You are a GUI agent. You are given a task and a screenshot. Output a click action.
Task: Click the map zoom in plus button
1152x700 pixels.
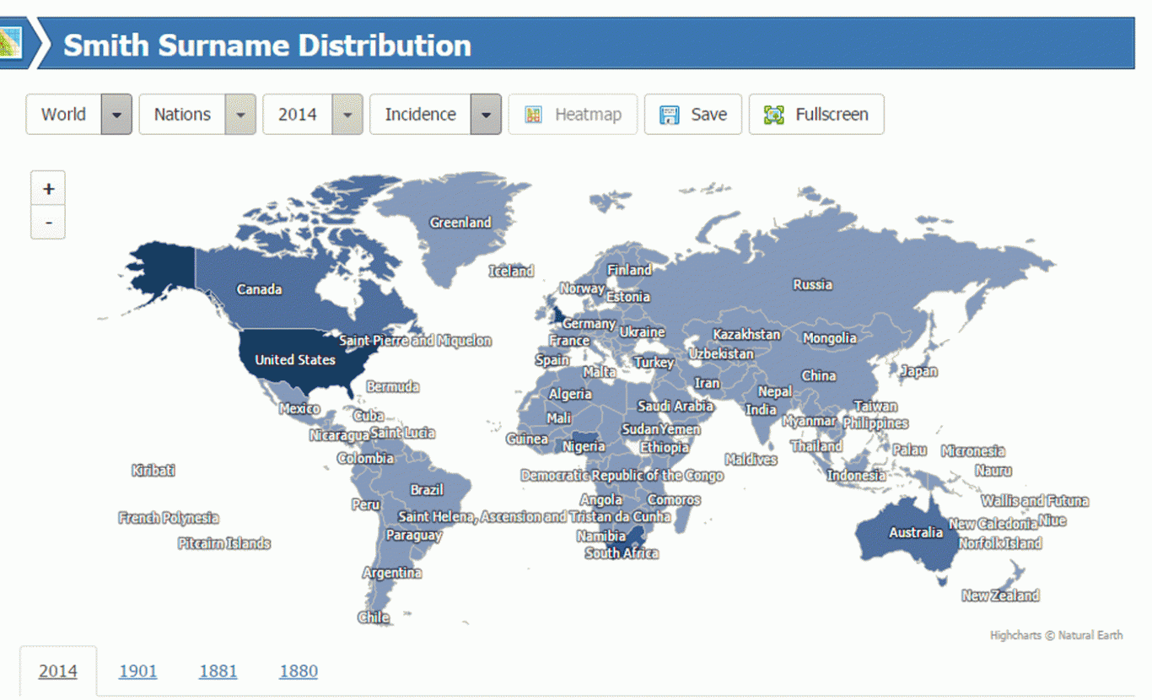click(x=48, y=189)
